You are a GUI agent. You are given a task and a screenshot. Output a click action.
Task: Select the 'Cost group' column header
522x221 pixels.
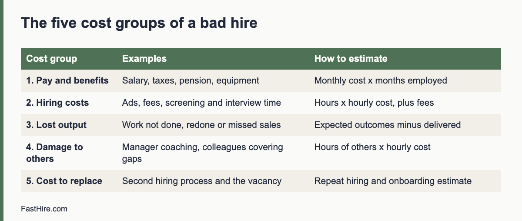pos(52,58)
